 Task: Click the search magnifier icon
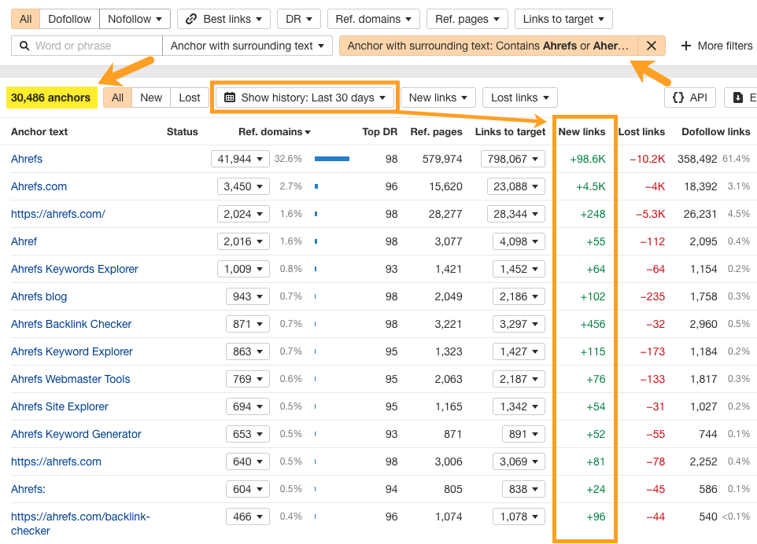(x=23, y=46)
